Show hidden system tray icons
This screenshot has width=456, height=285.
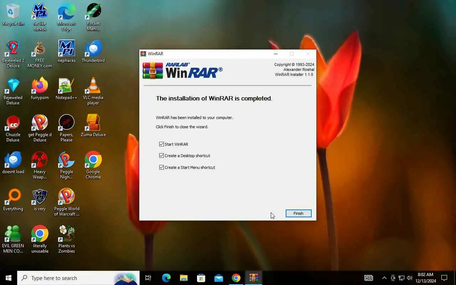[x=384, y=278]
